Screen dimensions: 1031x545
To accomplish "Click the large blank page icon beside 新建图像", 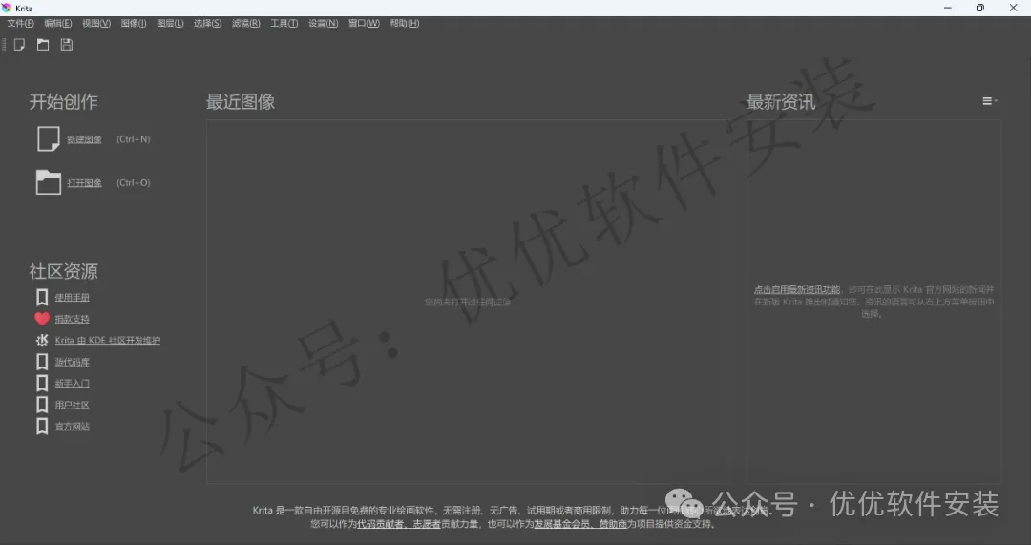I will click(48, 138).
